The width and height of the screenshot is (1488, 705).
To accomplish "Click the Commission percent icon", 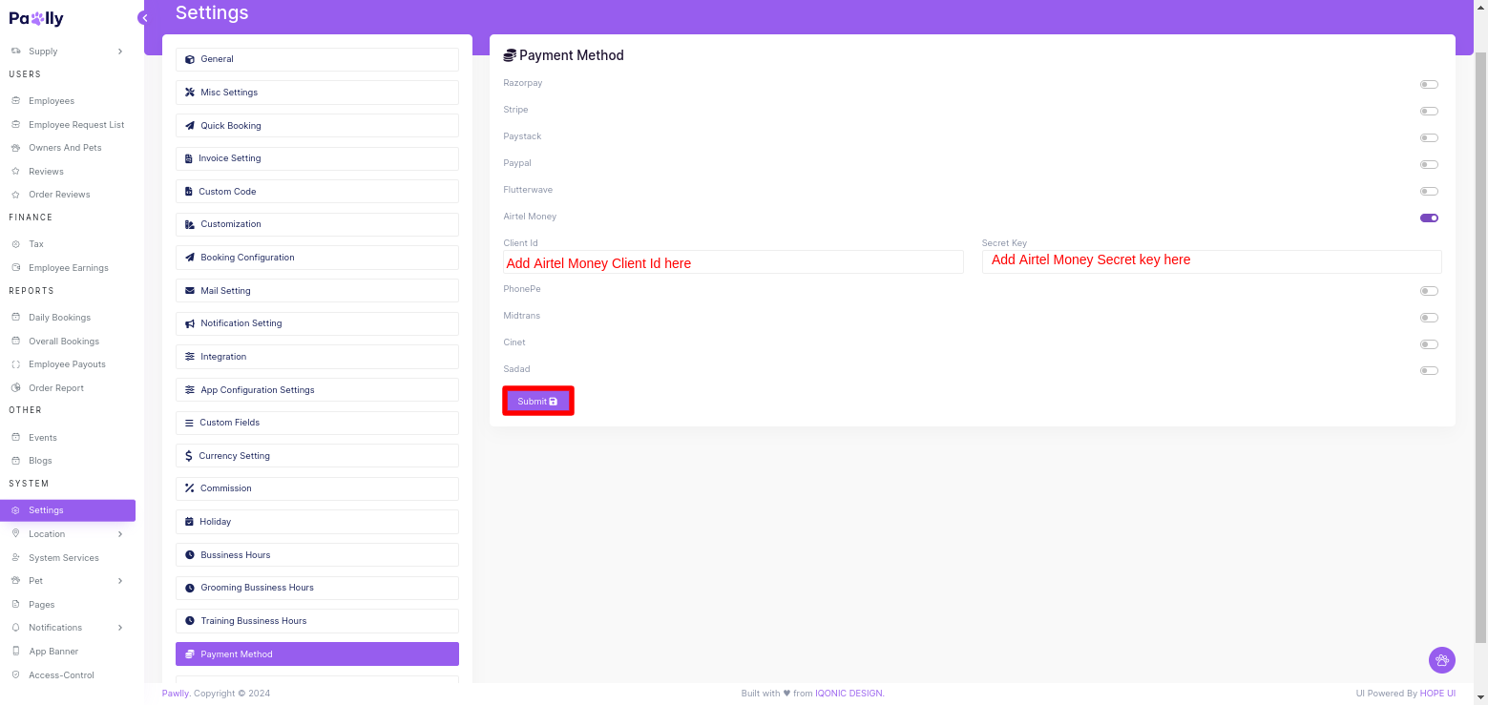I will (x=190, y=488).
